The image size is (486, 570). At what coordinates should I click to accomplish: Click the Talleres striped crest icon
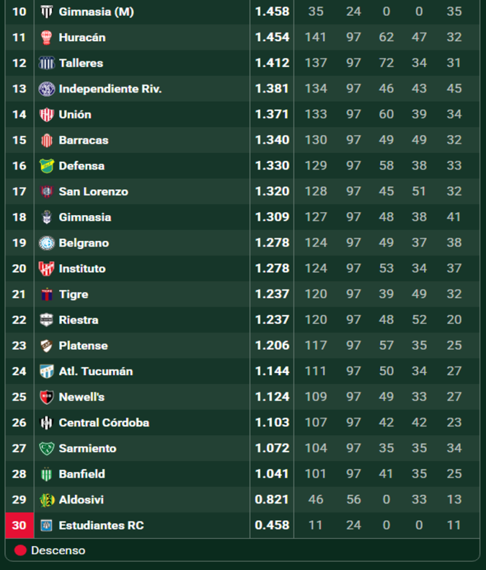tap(47, 63)
